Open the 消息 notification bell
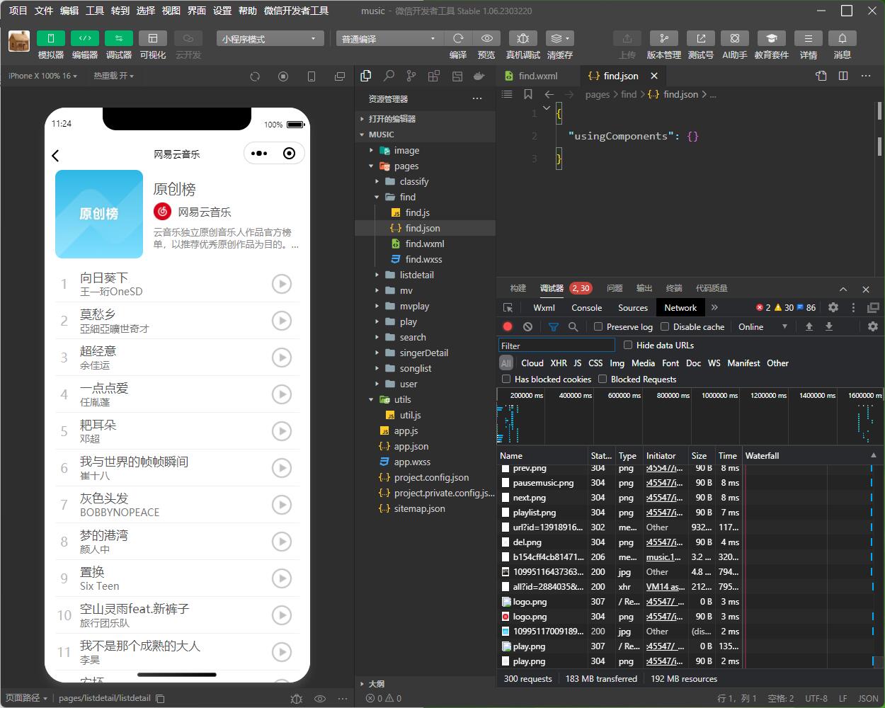 (x=843, y=38)
